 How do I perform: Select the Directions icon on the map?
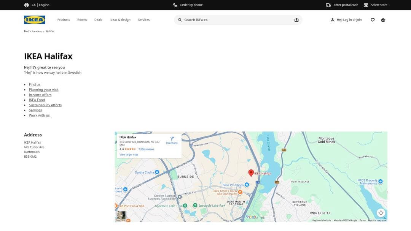(x=172, y=139)
